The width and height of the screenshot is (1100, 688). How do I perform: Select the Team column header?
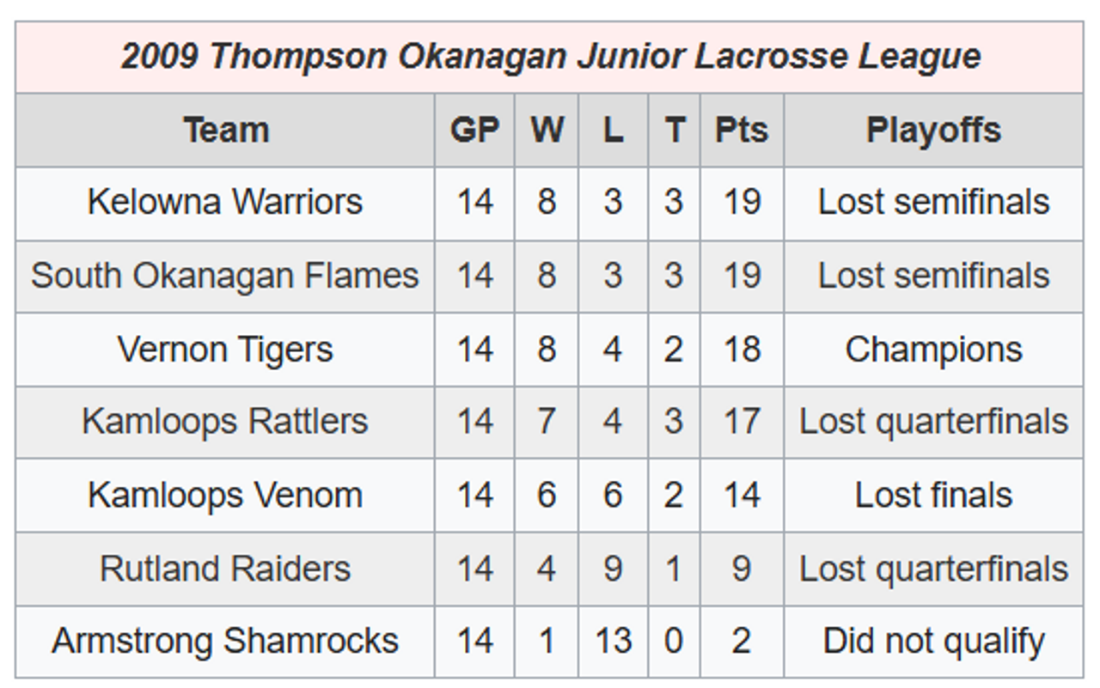[226, 131]
